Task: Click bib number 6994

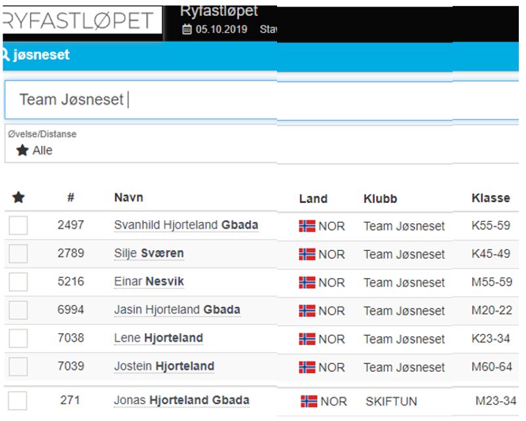Action: click(x=71, y=310)
